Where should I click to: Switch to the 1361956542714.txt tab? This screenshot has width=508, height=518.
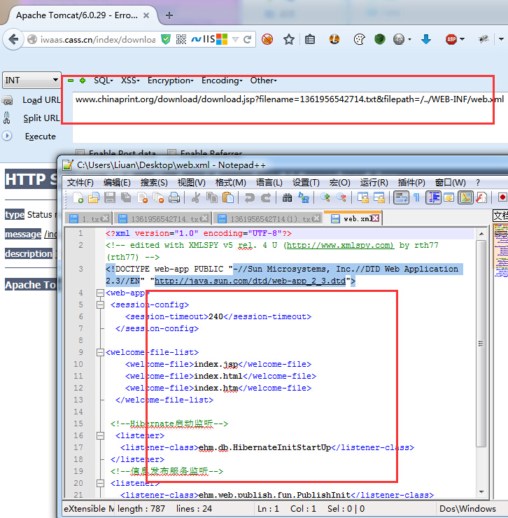point(164,218)
